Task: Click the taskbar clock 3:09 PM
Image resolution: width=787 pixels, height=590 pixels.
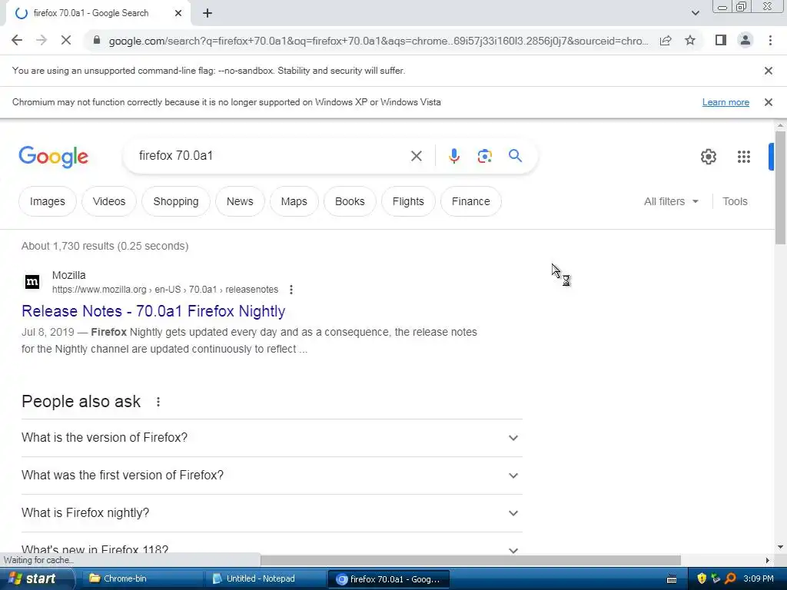Action: [759, 579]
